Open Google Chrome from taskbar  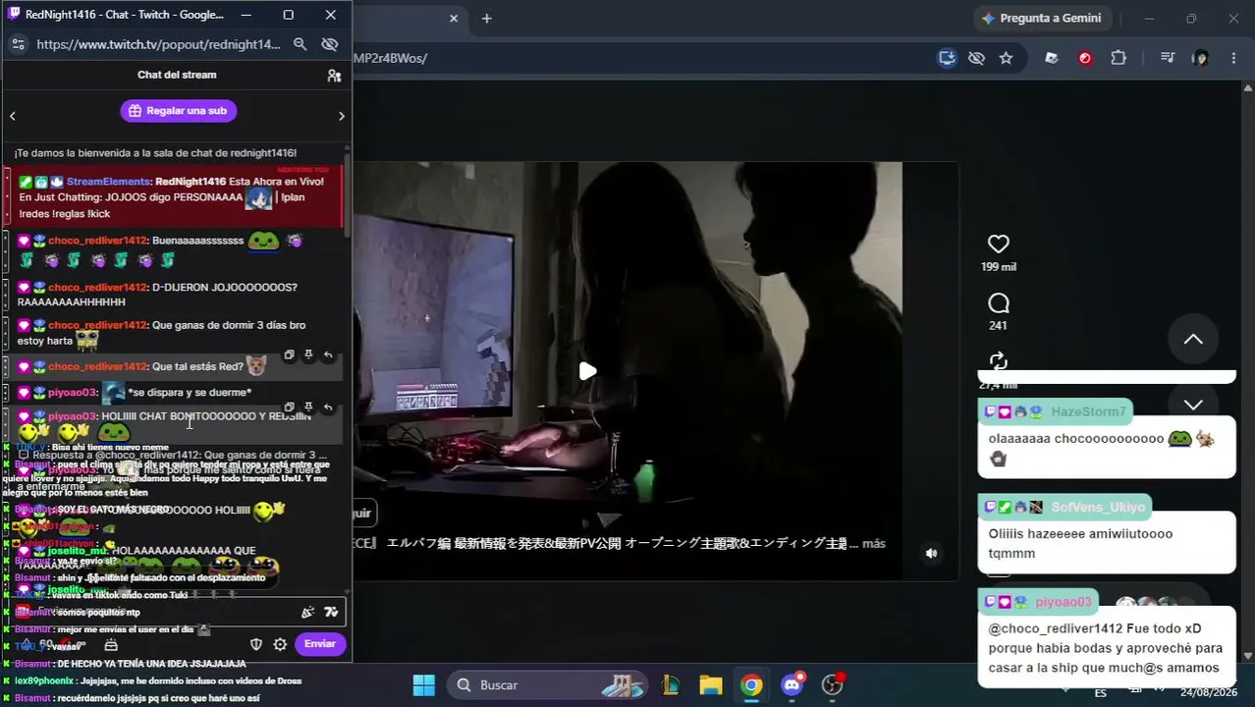751,684
